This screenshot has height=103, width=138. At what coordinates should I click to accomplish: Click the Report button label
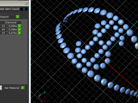click(x=7, y=17)
